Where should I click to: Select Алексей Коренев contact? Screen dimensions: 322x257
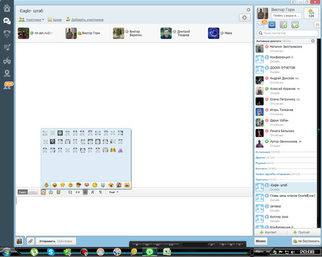point(286,91)
